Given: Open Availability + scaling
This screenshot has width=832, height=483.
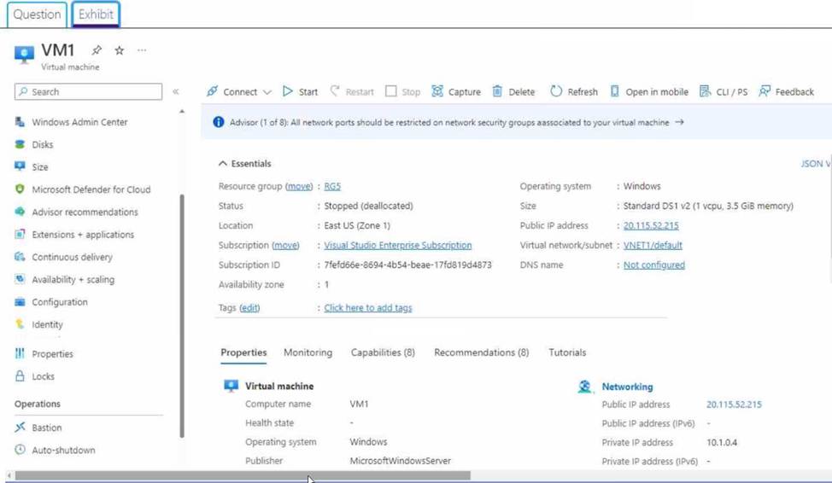Looking at the screenshot, I should (x=73, y=279).
